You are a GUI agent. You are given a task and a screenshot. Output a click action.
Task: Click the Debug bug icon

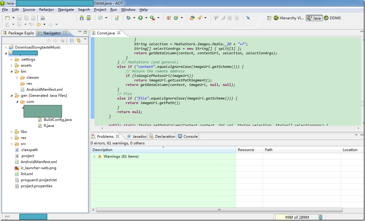click(129, 18)
